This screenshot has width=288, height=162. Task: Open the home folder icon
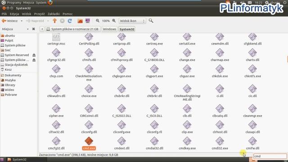[x=80, y=21]
